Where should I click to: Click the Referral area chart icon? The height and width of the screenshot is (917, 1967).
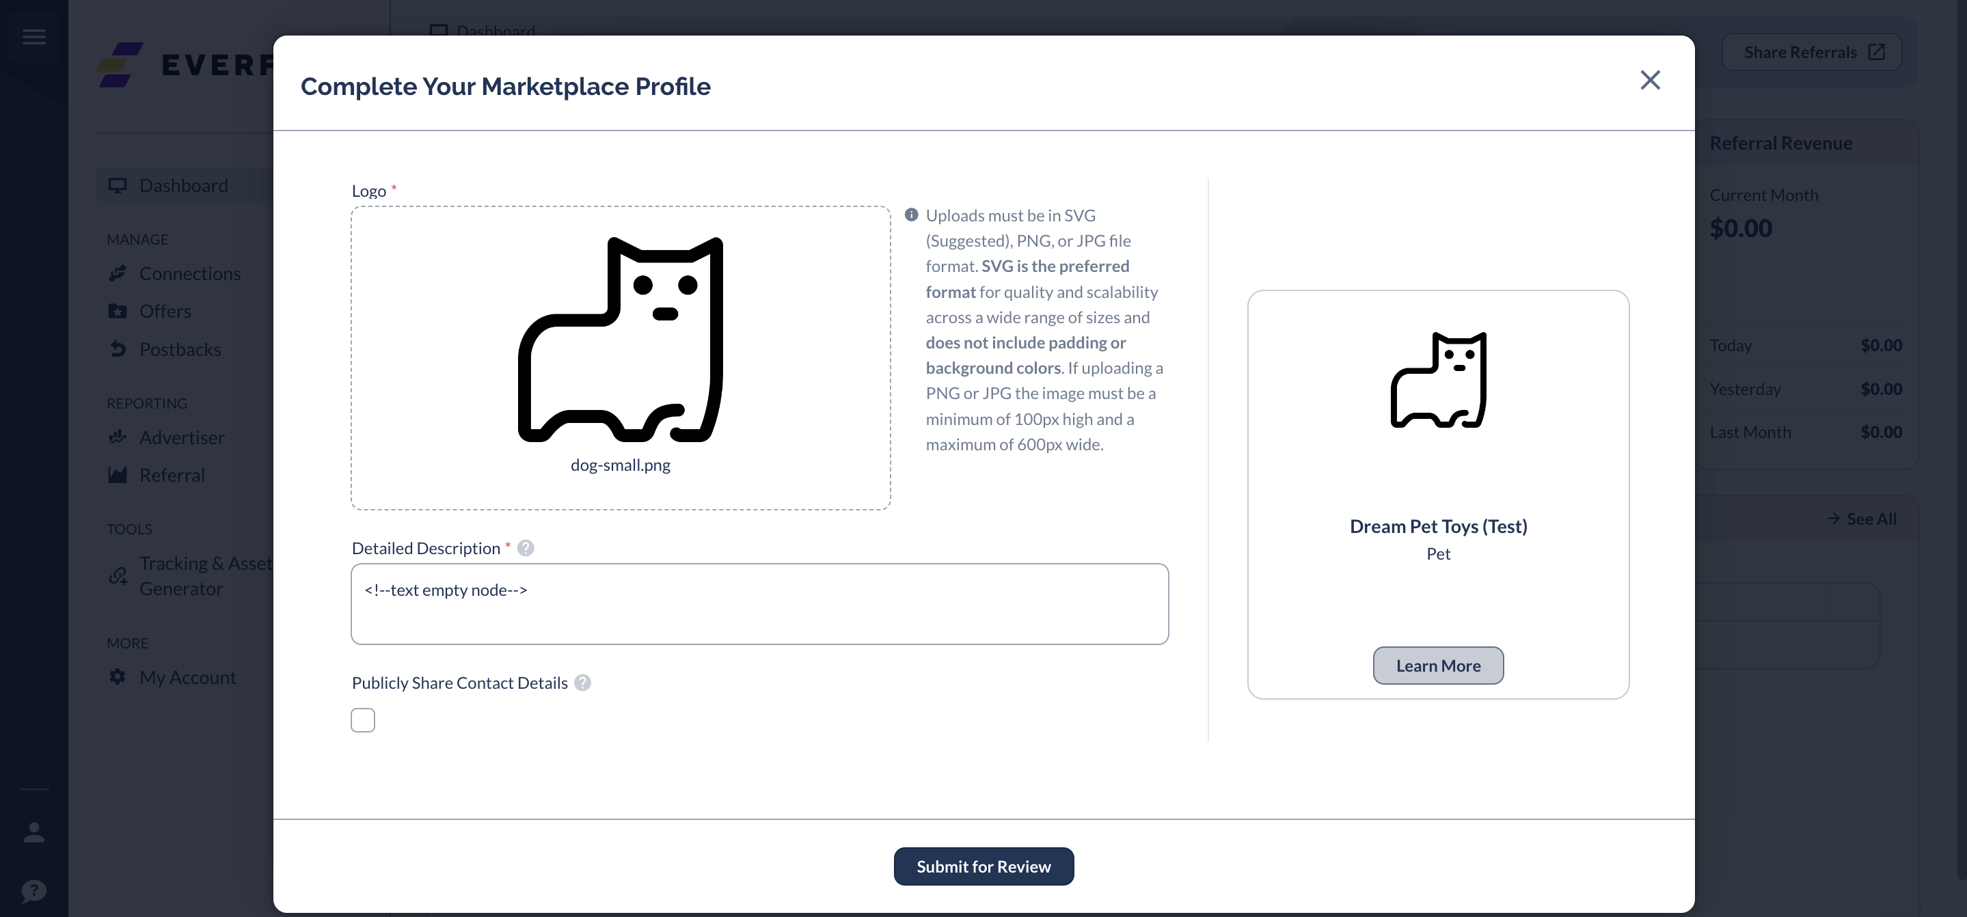118,475
